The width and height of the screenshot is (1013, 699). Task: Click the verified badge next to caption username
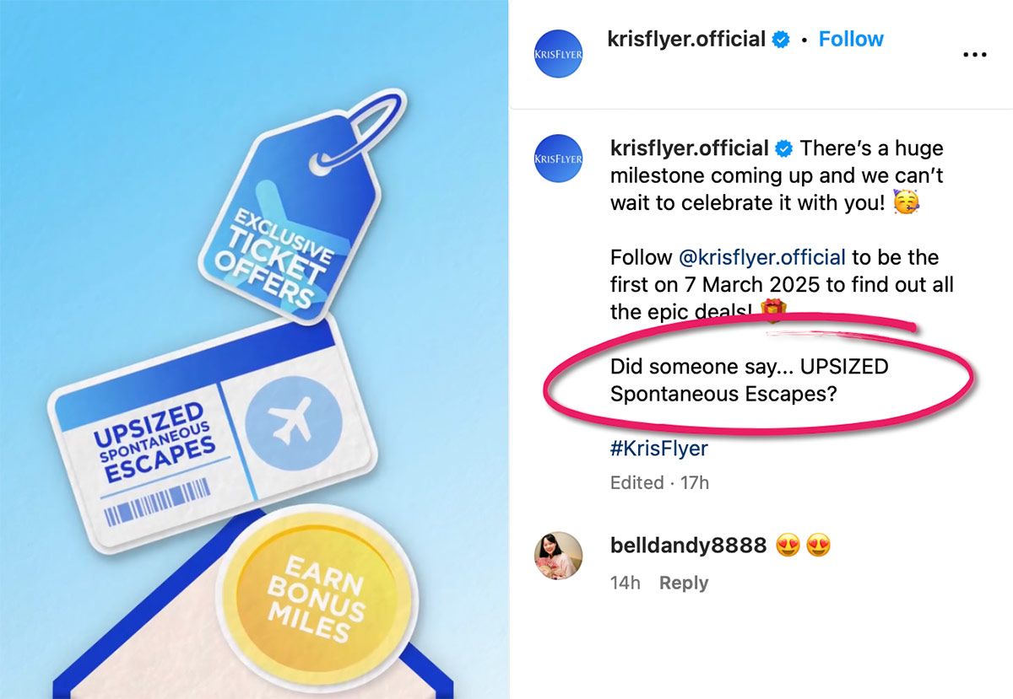(784, 149)
